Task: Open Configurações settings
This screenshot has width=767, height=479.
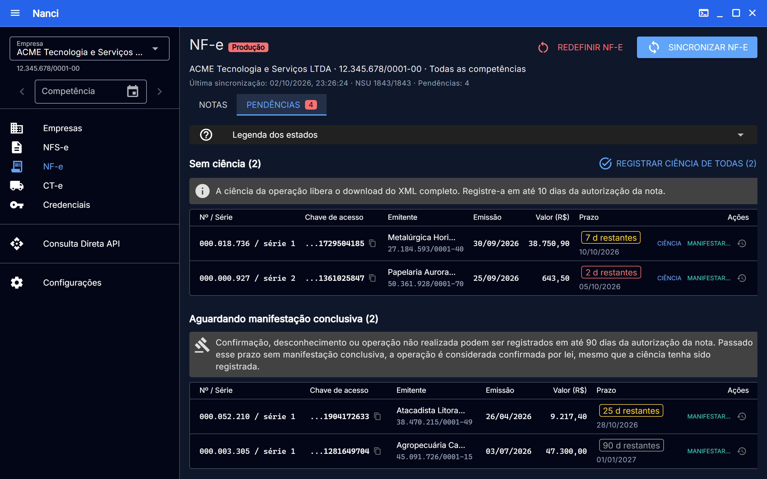Action: click(x=90, y=283)
